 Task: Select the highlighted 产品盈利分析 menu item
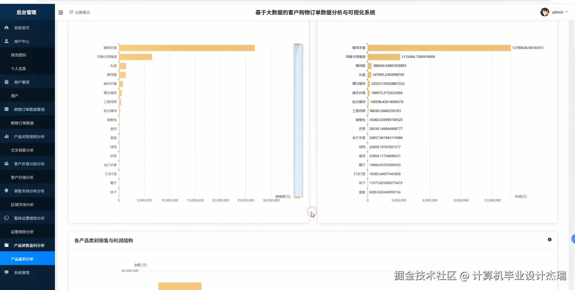[27, 259]
